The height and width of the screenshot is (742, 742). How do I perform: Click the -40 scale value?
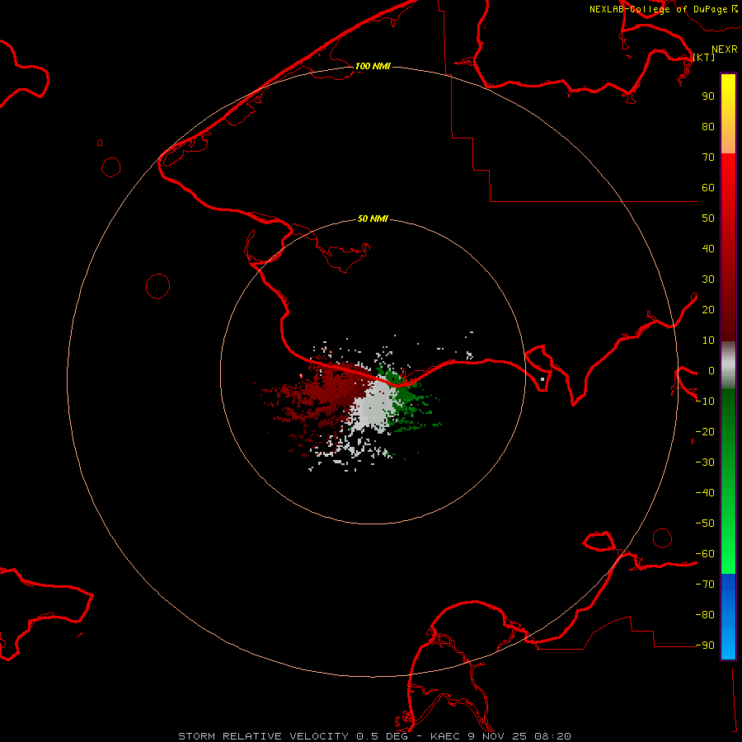click(705, 493)
